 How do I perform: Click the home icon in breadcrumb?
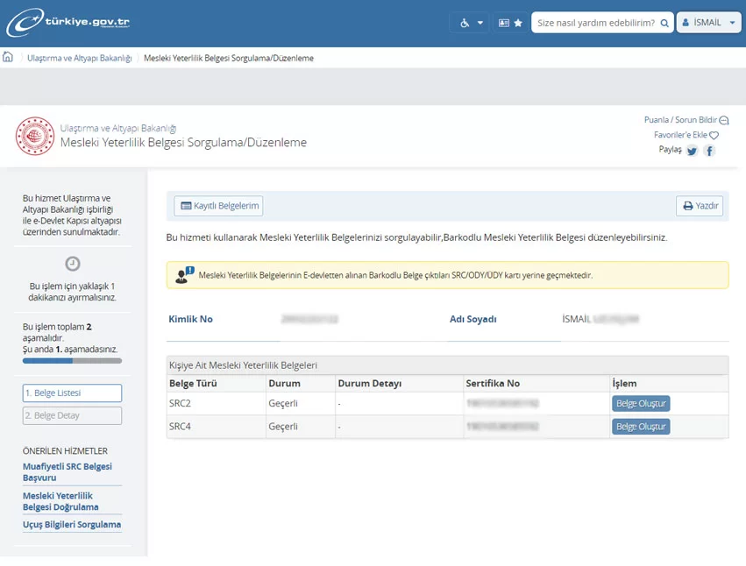(8, 57)
